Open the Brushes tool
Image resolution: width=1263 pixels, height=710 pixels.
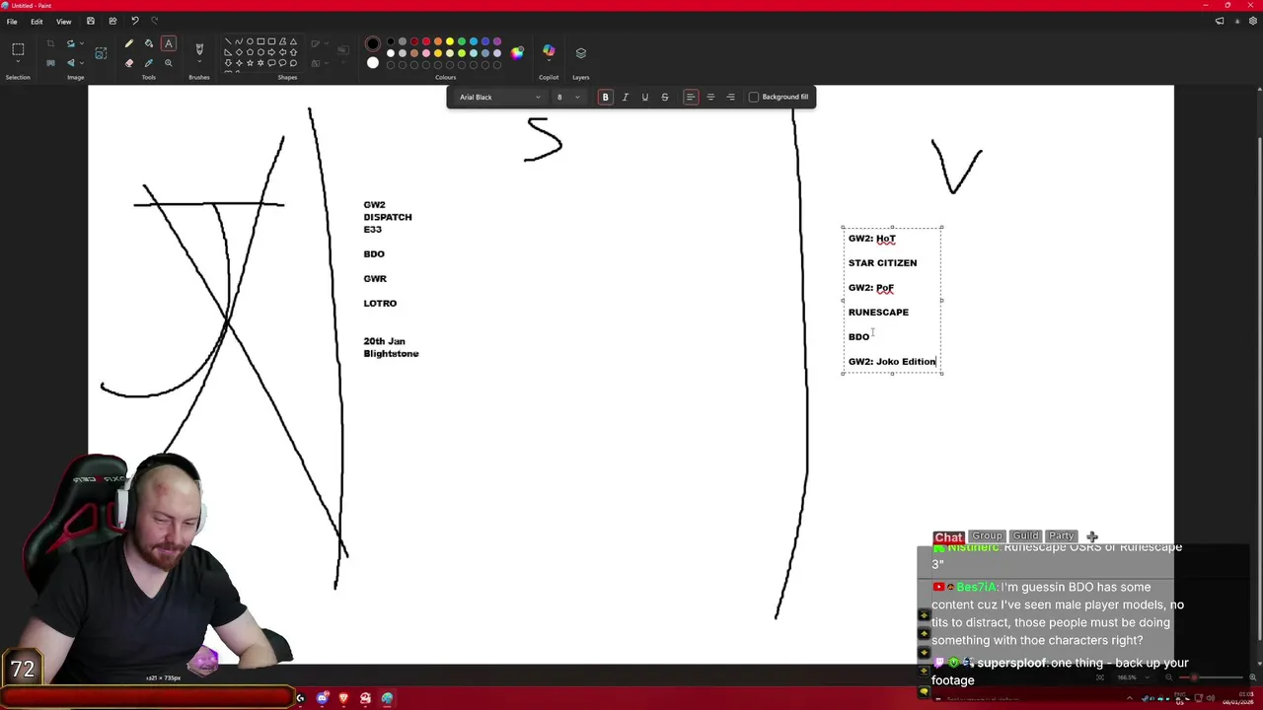tap(199, 49)
